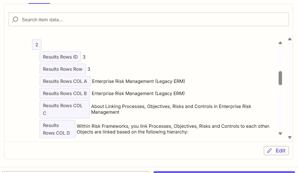This screenshot has height=173, width=298.
Task: Click the search magnifier icon
Action: pyautogui.click(x=15, y=20)
